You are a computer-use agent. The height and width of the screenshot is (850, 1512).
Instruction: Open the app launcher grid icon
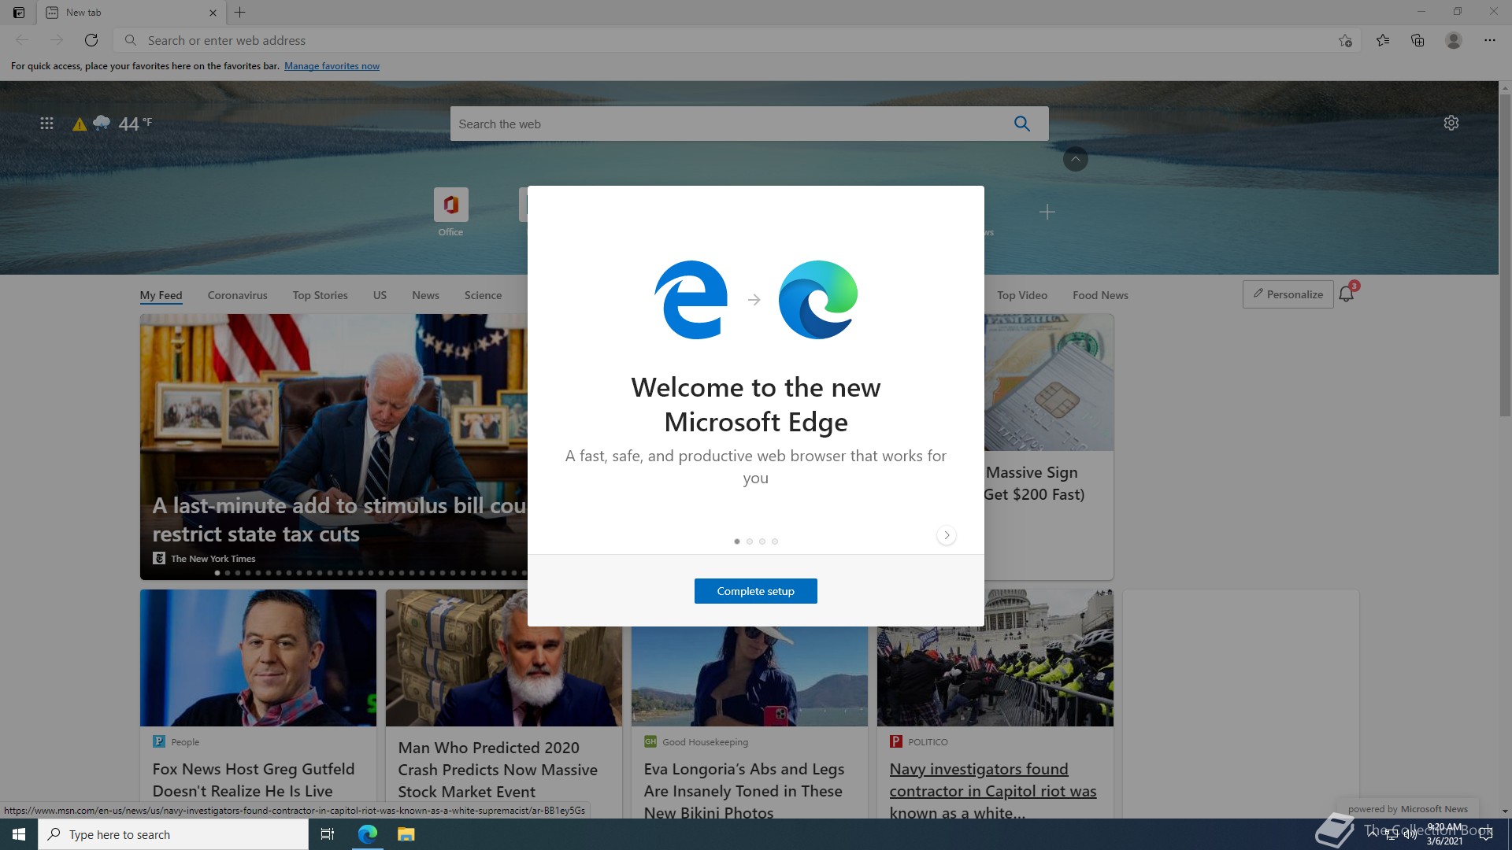[x=46, y=124]
